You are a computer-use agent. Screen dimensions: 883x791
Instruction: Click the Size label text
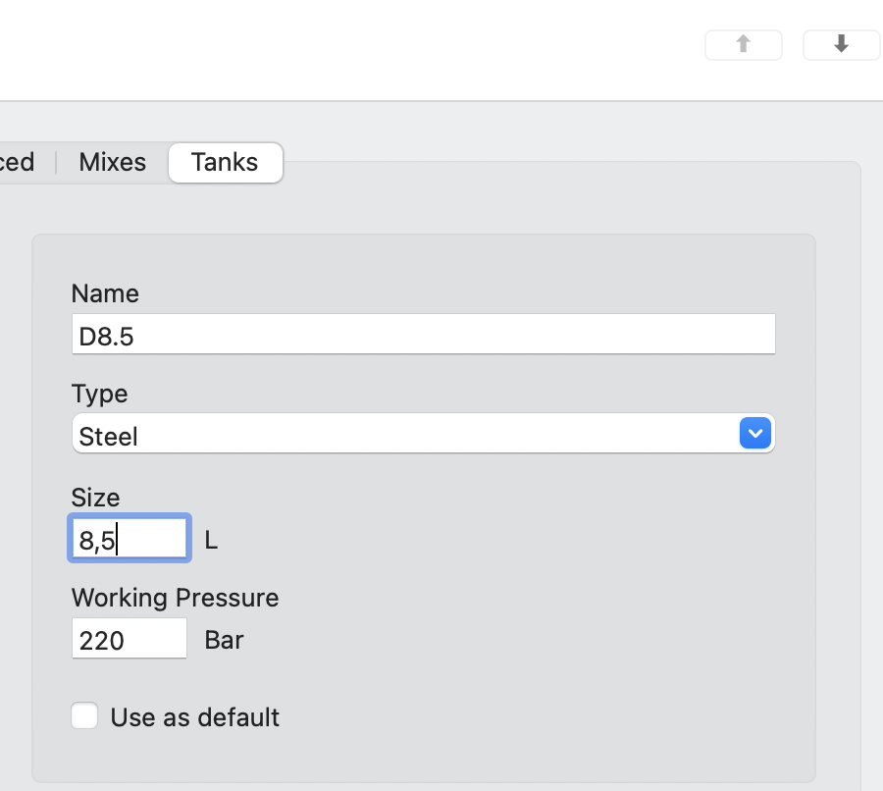click(95, 497)
